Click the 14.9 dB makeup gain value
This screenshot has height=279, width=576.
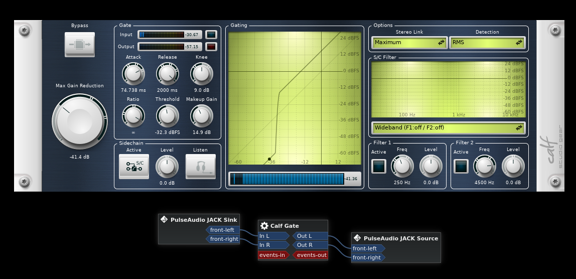point(202,132)
